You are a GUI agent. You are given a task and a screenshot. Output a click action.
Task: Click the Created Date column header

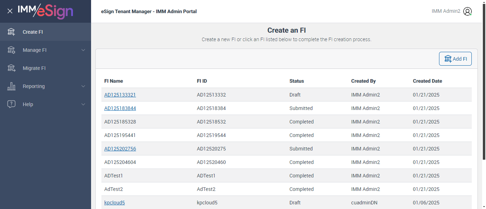427,81
